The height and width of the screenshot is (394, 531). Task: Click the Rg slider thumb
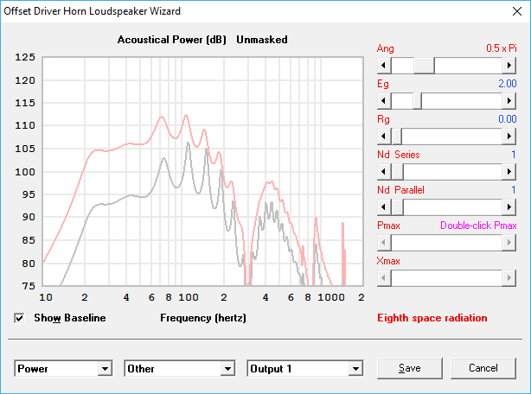pyautogui.click(x=397, y=137)
